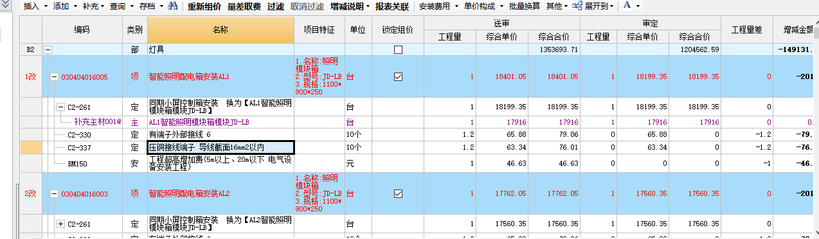The height and width of the screenshot is (239, 819).
Task: Click 送审综合单价 63.34 in C2-337 row
Action: [x=517, y=147]
